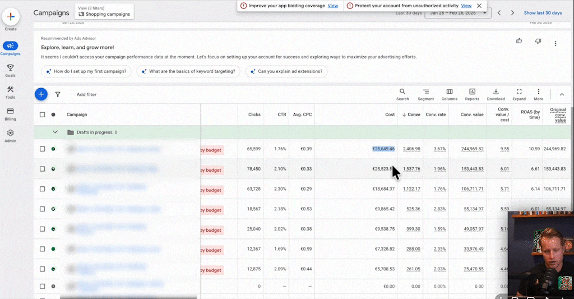Click the Show last 30 days link
574x299 pixels.
[x=543, y=13]
